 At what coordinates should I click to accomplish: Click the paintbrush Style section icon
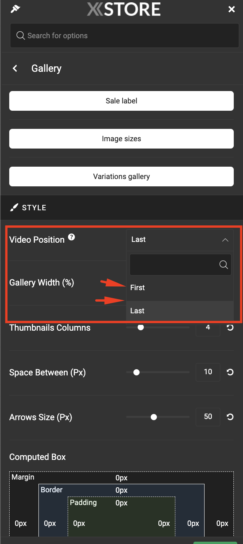14,208
